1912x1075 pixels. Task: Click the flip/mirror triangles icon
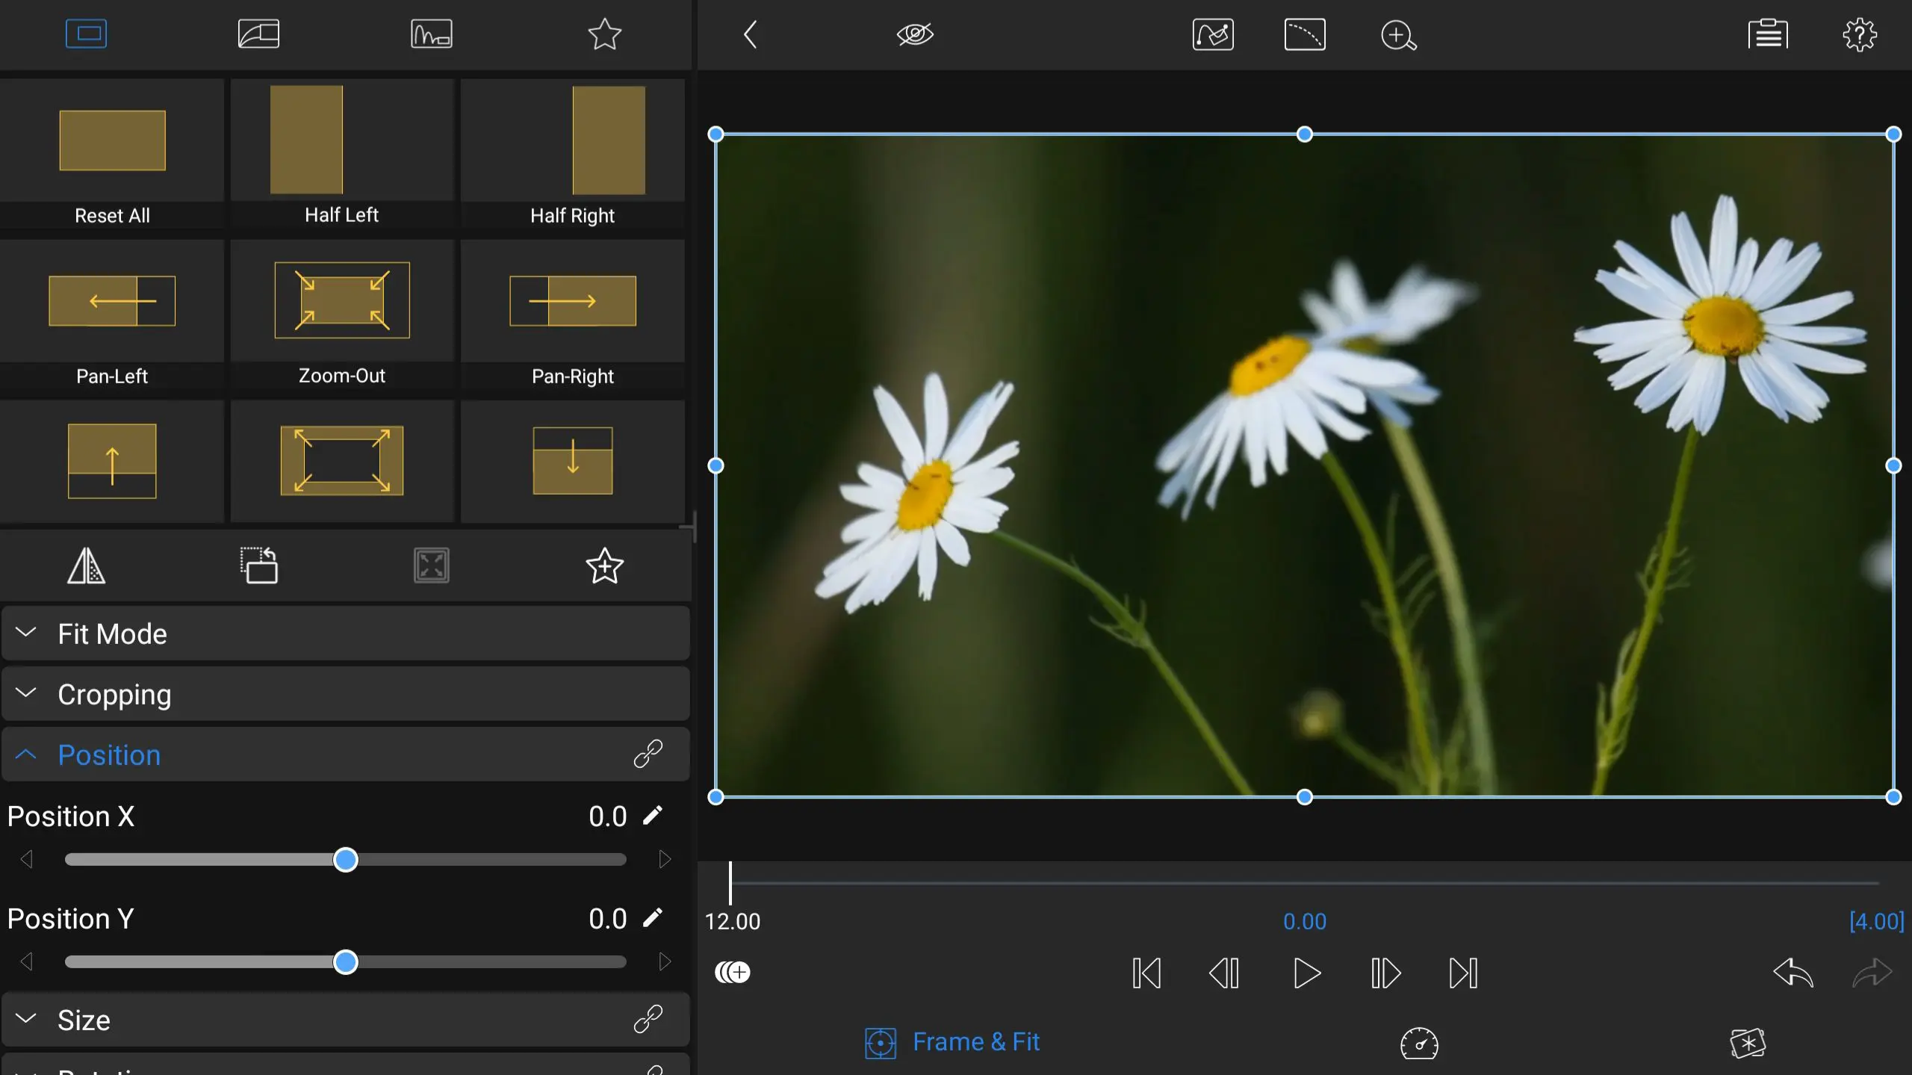click(x=86, y=566)
